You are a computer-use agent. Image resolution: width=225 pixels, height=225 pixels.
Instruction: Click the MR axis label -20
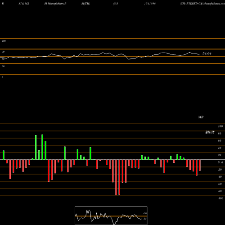220,170
